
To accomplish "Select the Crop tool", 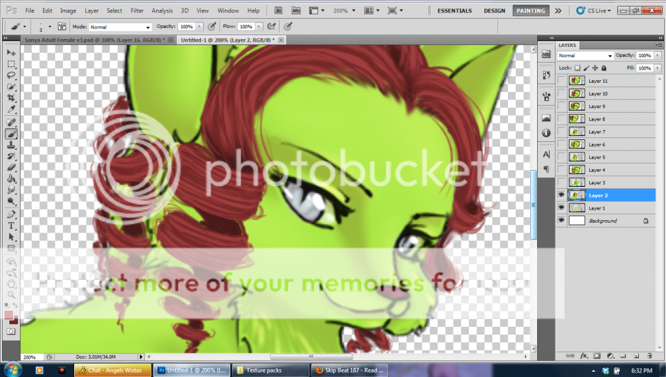I will [11, 99].
